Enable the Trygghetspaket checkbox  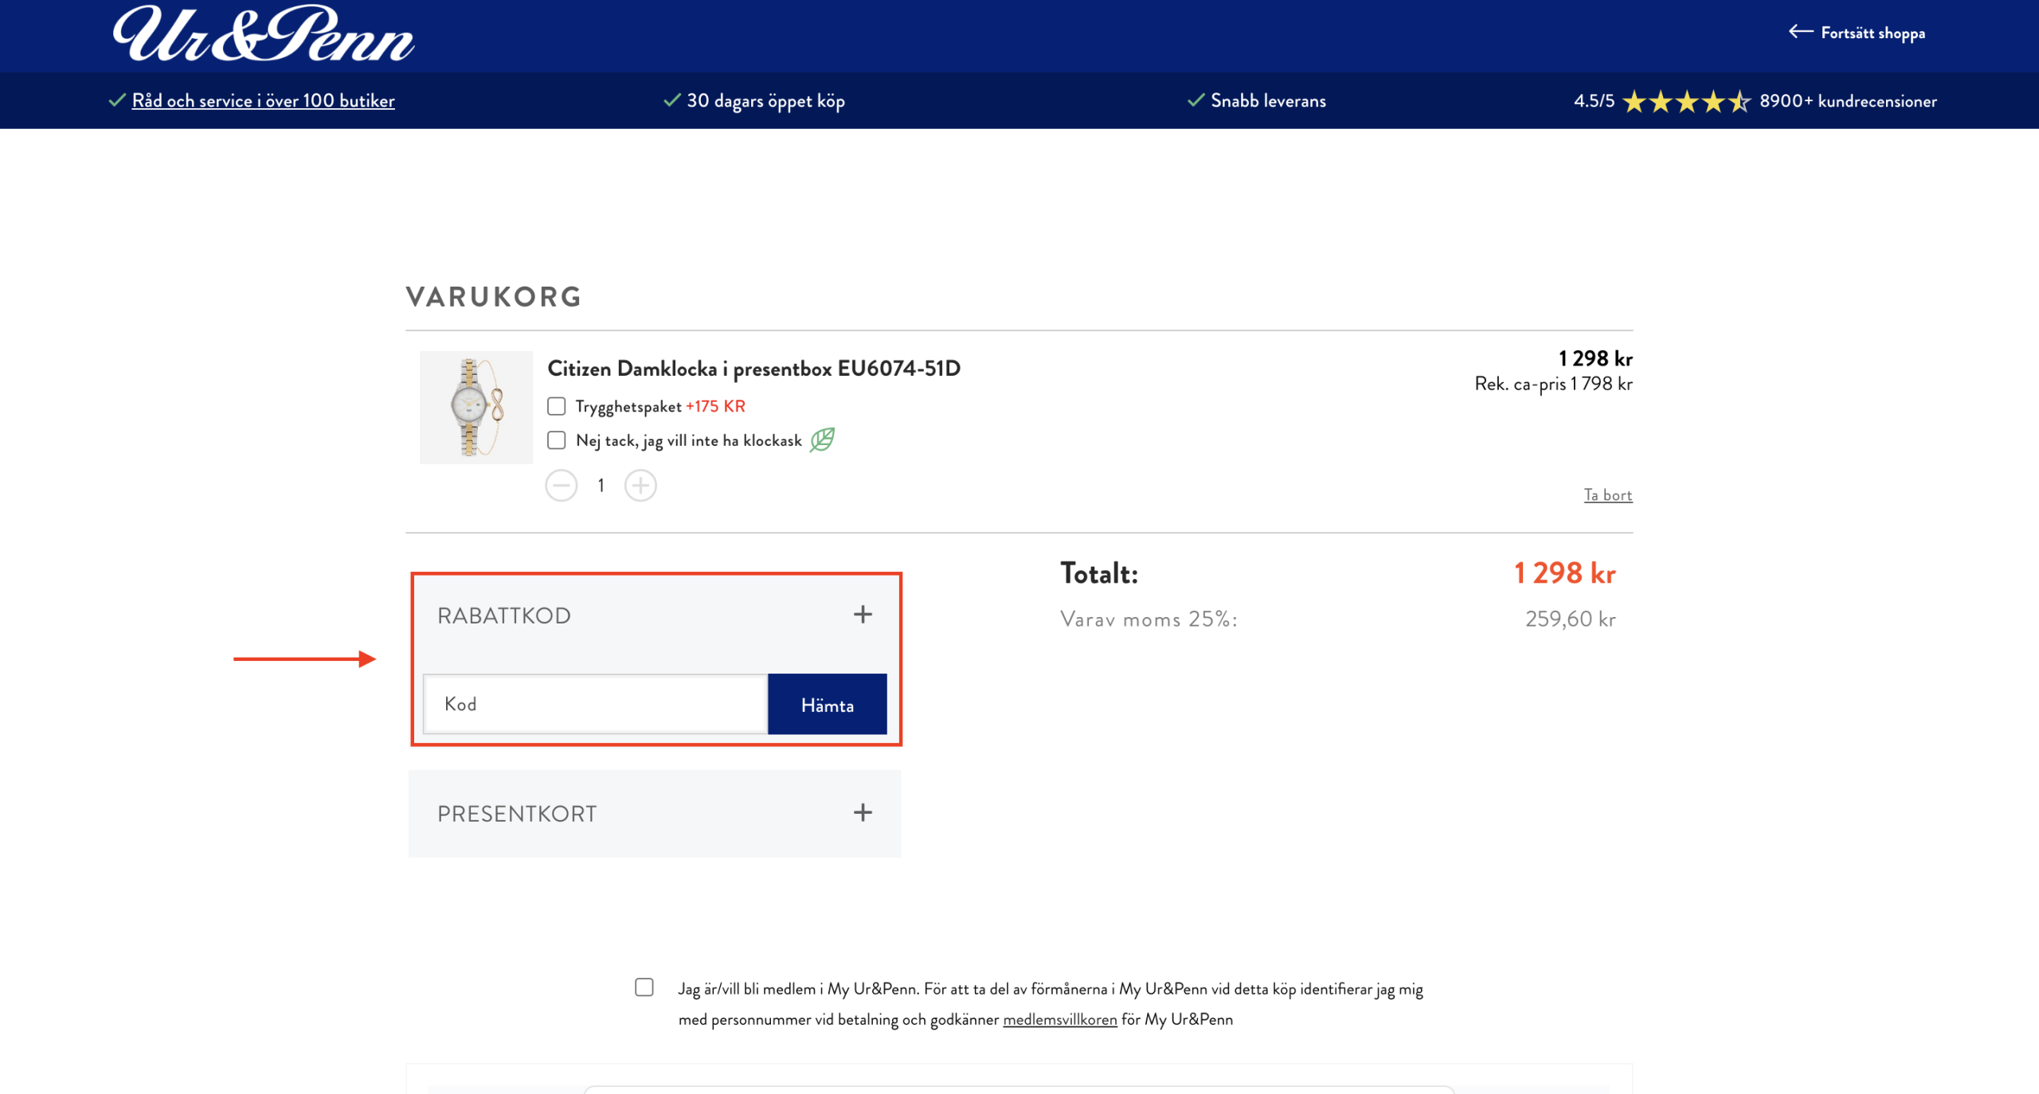coord(557,406)
